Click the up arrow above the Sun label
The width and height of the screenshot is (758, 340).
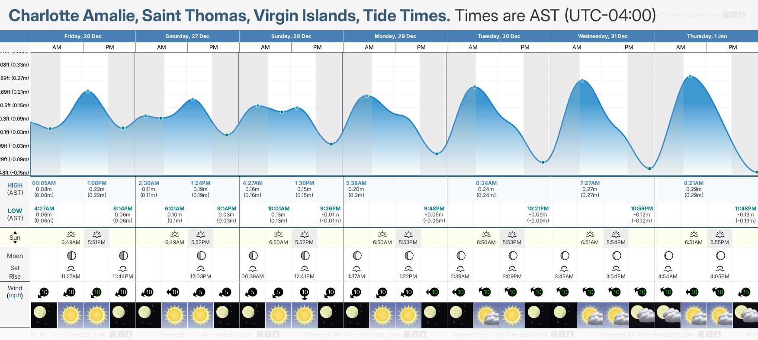[x=15, y=232]
